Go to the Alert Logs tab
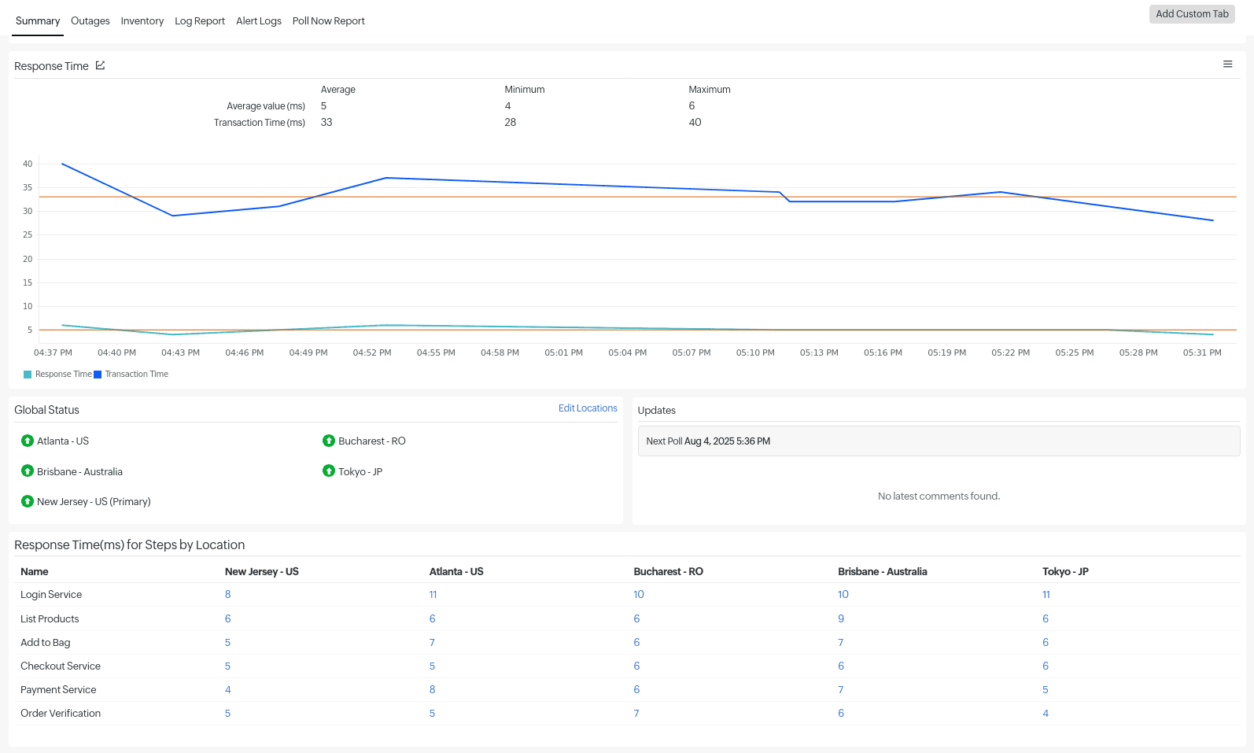Viewport: 1254px width, 753px height. click(259, 20)
